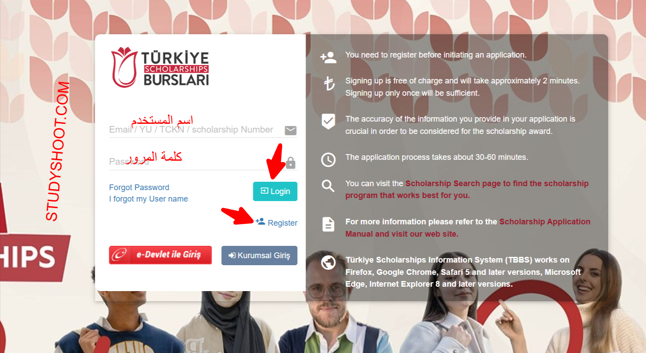
Task: Click the Turkish lira icon in info panel
Action: pos(329,83)
